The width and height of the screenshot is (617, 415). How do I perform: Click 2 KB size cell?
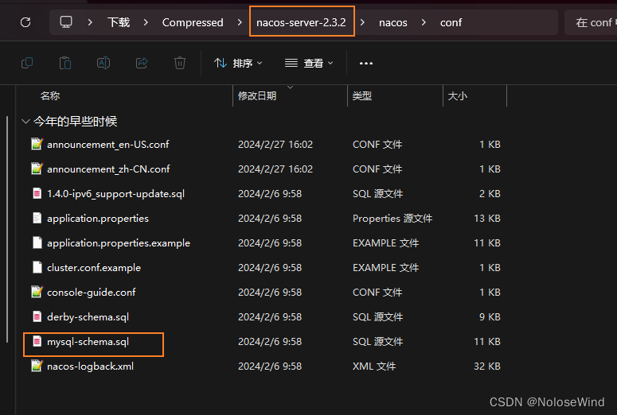click(490, 193)
